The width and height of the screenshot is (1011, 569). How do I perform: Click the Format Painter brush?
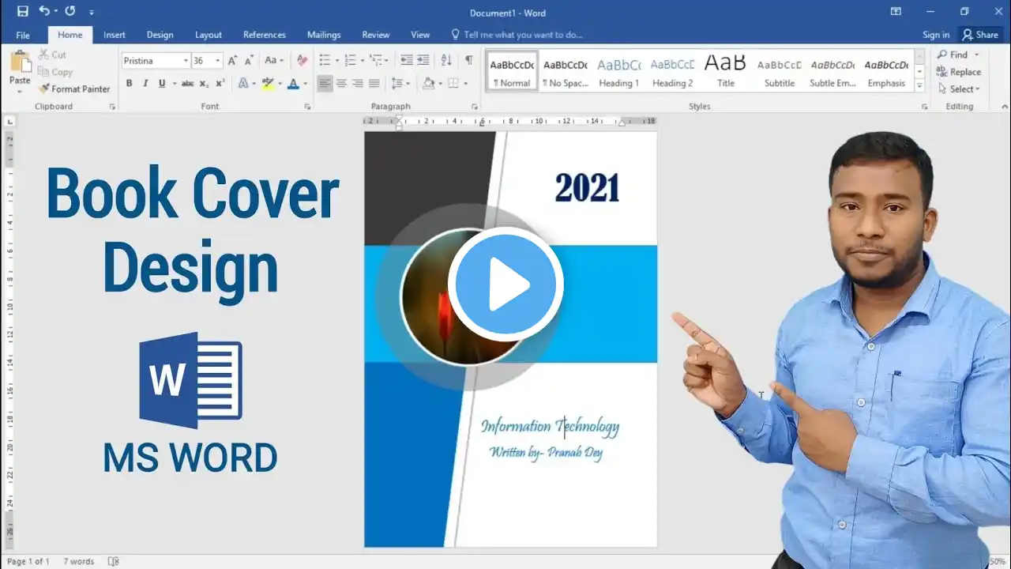[74, 89]
